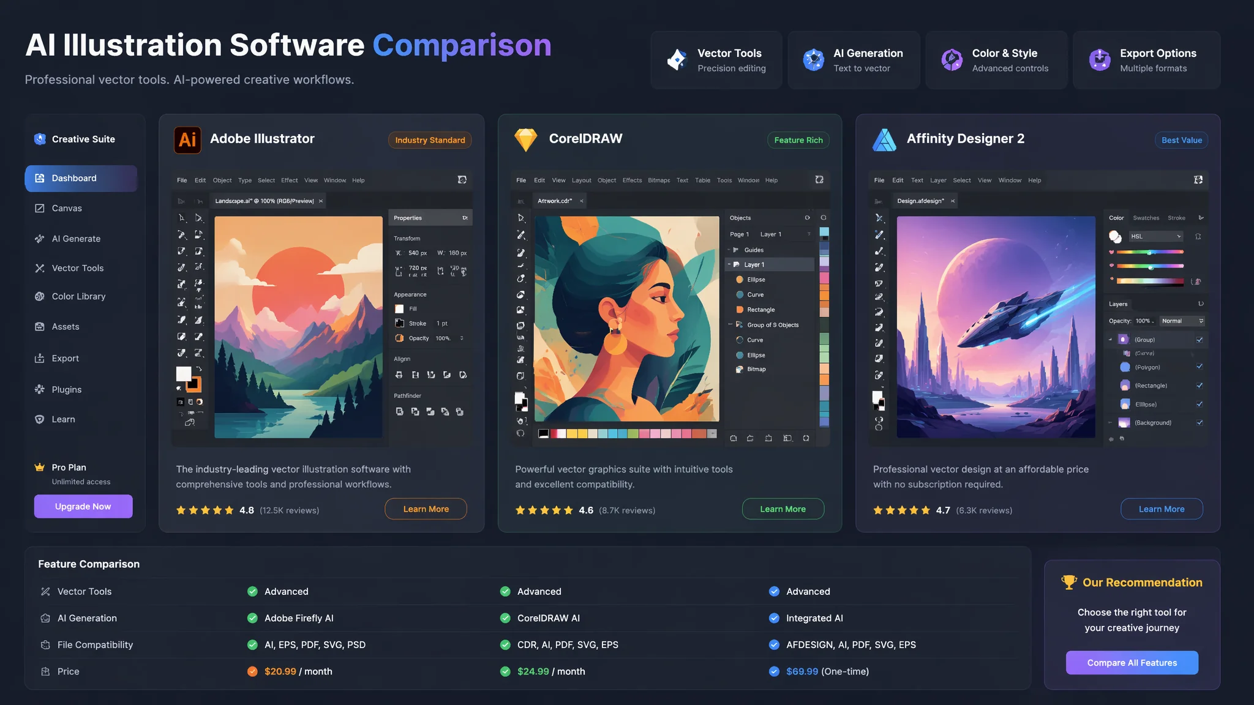Click Learn More on the Affinity Designer card
The height and width of the screenshot is (705, 1254).
pyautogui.click(x=1162, y=509)
